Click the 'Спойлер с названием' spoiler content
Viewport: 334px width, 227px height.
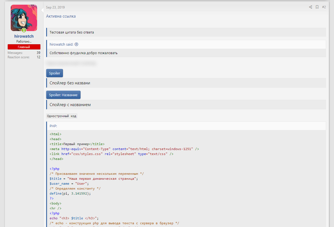coord(70,105)
